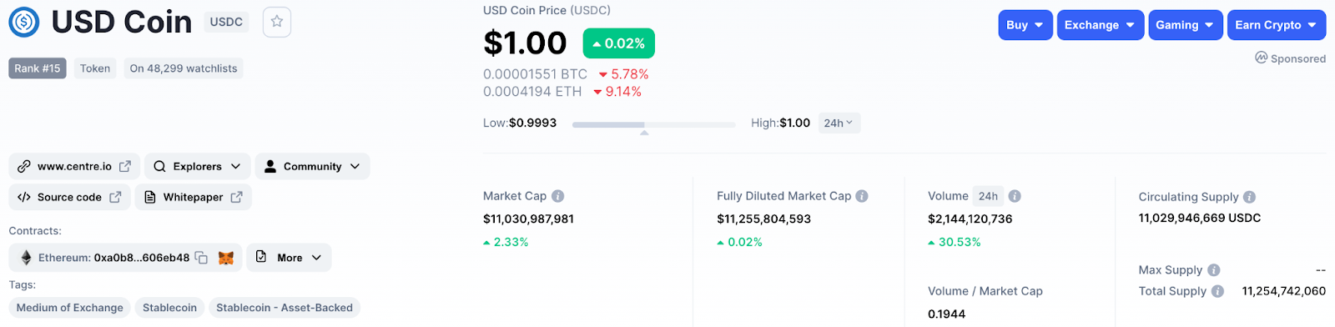
Task: Open the Total Supply info icon
Action: pyautogui.click(x=1218, y=291)
